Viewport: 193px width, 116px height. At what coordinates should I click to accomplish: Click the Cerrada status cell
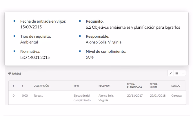click(176, 95)
